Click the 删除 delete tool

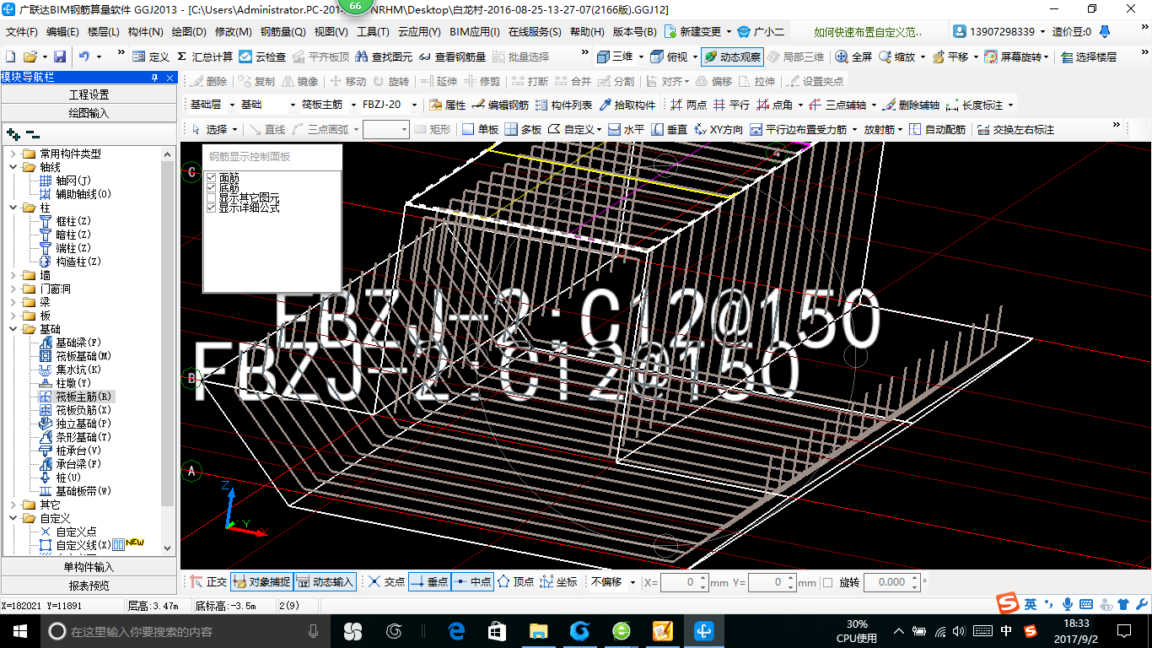click(209, 81)
